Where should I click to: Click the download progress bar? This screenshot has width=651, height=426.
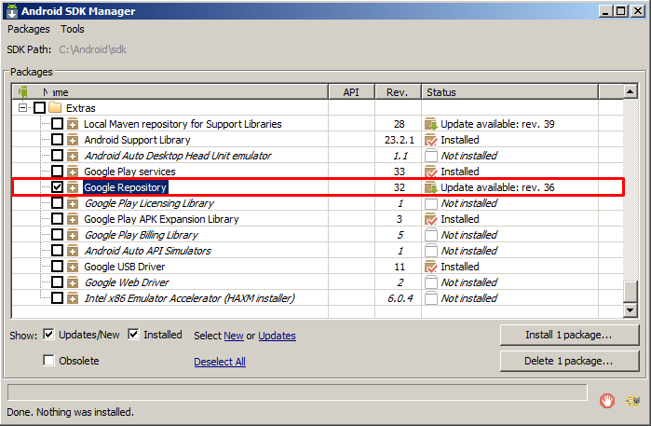pos(297,392)
